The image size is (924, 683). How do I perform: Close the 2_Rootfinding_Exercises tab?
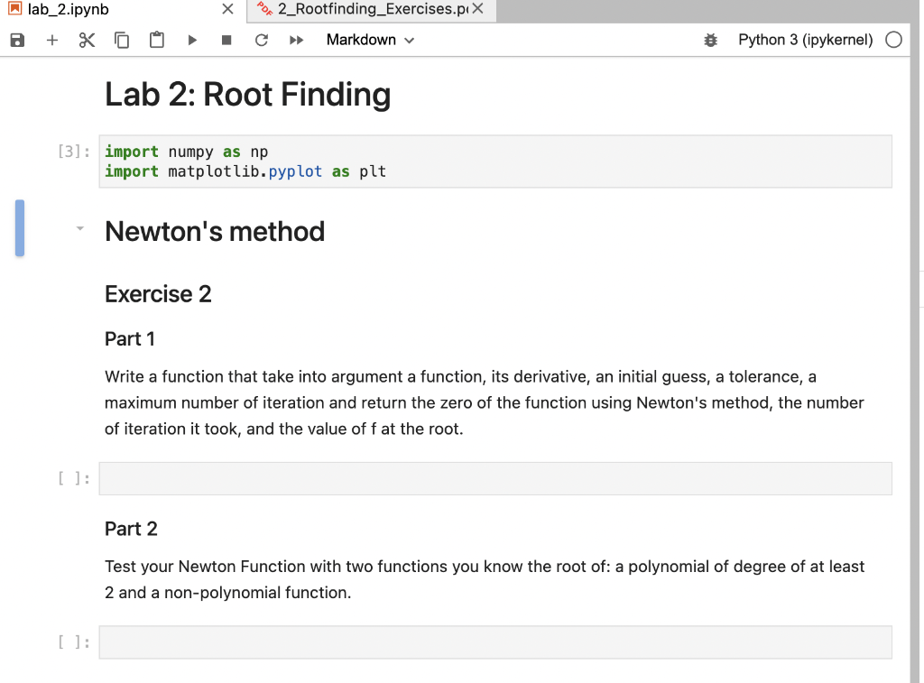[479, 10]
